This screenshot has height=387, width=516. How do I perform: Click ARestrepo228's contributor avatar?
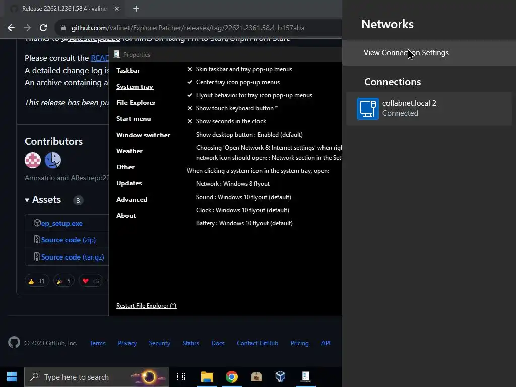coord(53,160)
